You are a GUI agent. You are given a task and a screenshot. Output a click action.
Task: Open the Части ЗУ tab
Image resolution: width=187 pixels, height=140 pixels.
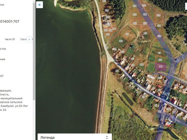point(10,39)
